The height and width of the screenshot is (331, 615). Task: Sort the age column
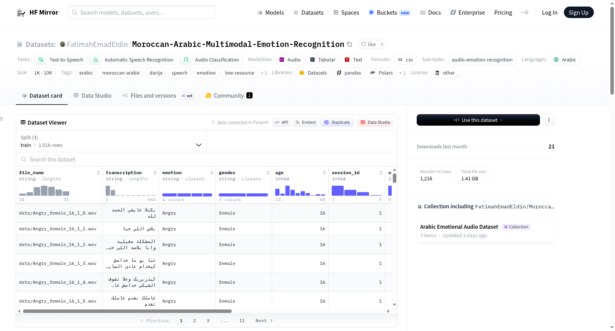[324, 173]
